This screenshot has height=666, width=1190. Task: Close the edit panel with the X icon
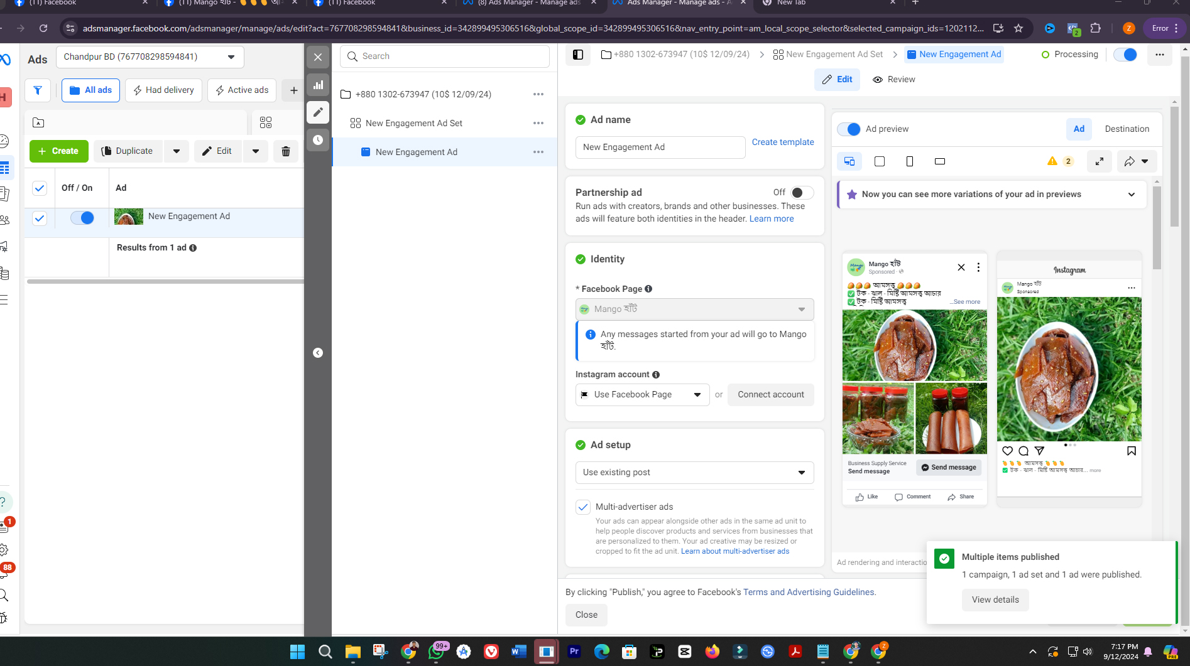pos(318,57)
